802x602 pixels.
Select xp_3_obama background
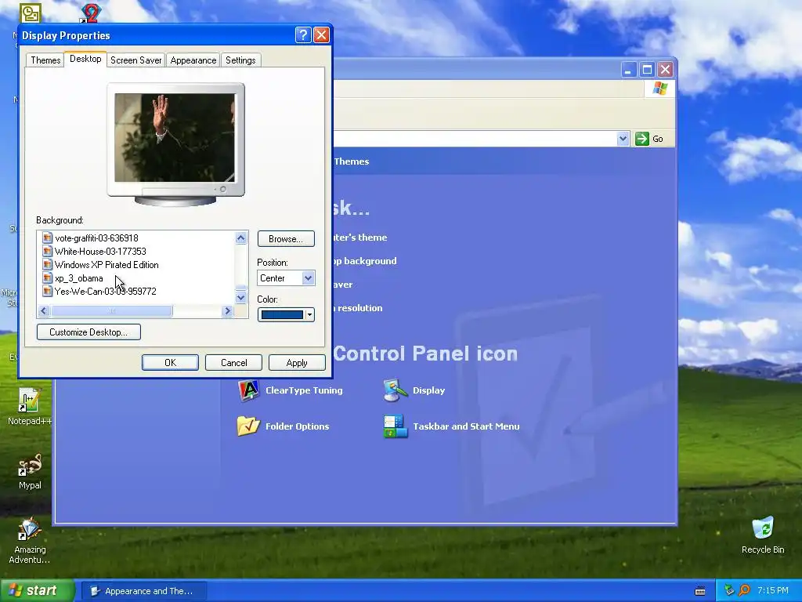(x=79, y=278)
